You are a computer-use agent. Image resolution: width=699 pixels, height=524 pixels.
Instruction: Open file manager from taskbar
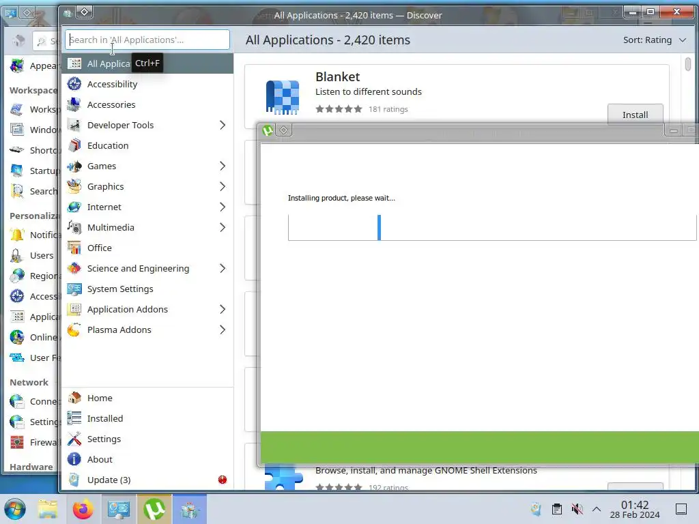48,509
